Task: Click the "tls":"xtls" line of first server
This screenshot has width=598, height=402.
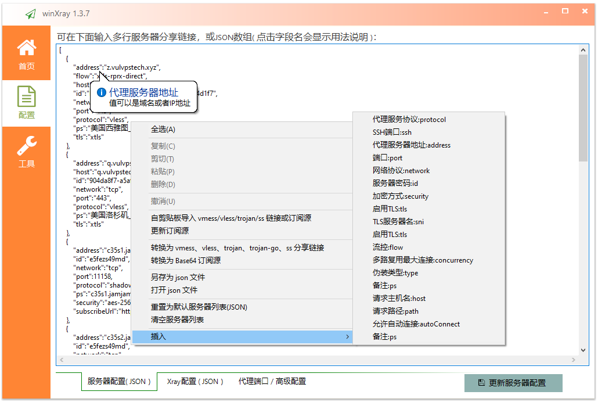Action: coord(88,137)
